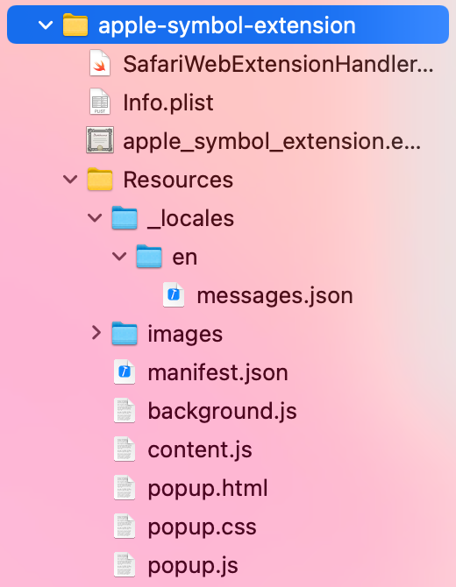Collapse the Resources group chevron
Screen dimensions: 456x587
(x=70, y=180)
